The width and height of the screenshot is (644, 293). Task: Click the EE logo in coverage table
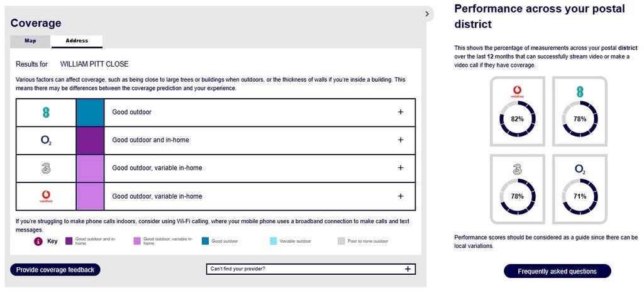point(46,112)
